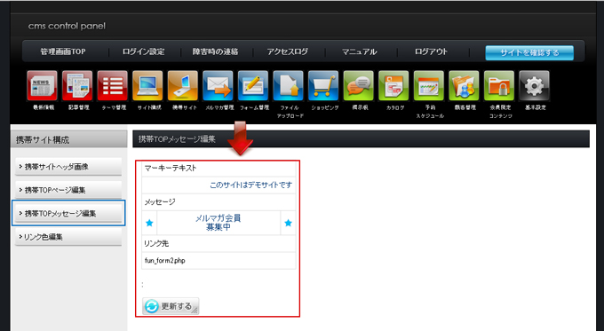Image resolution: width=604 pixels, height=331 pixels.
Task: Open the 記事管理 article management icon
Action: tap(77, 85)
